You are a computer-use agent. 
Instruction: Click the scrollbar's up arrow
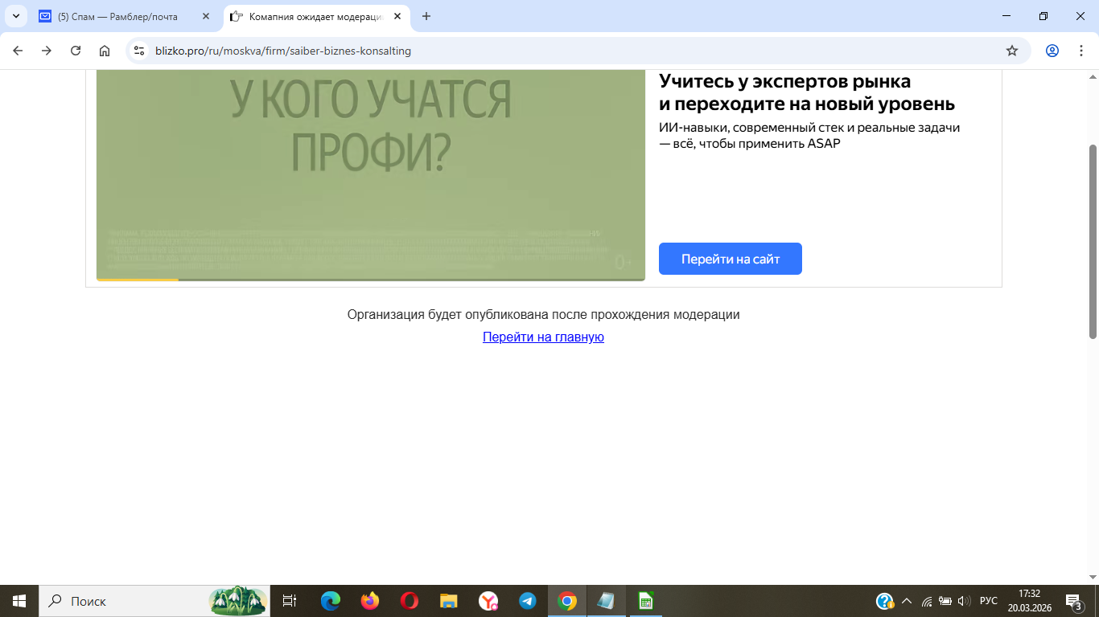point(1093,76)
